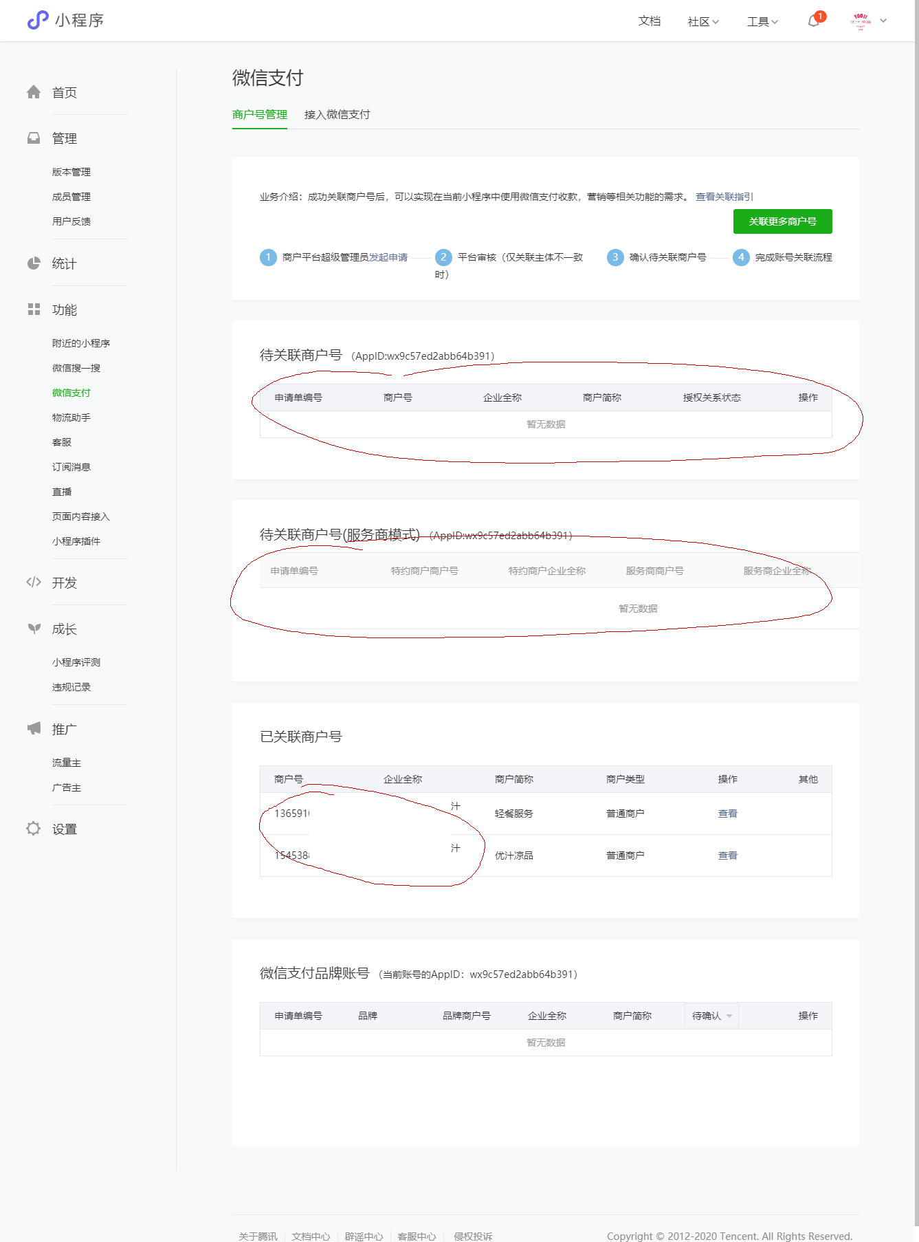
Task: Click 关联更多商户号 green button
Action: pyautogui.click(x=783, y=221)
